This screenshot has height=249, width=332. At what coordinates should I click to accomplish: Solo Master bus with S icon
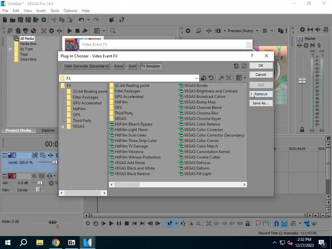coord(319,45)
